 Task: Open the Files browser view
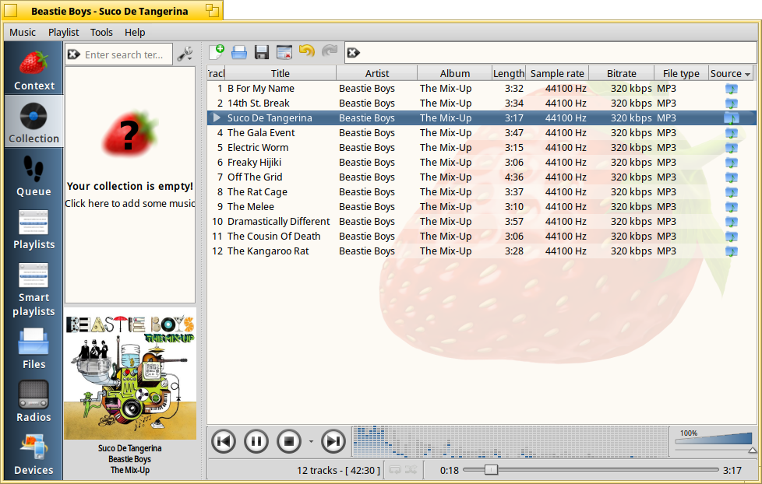[x=34, y=348]
